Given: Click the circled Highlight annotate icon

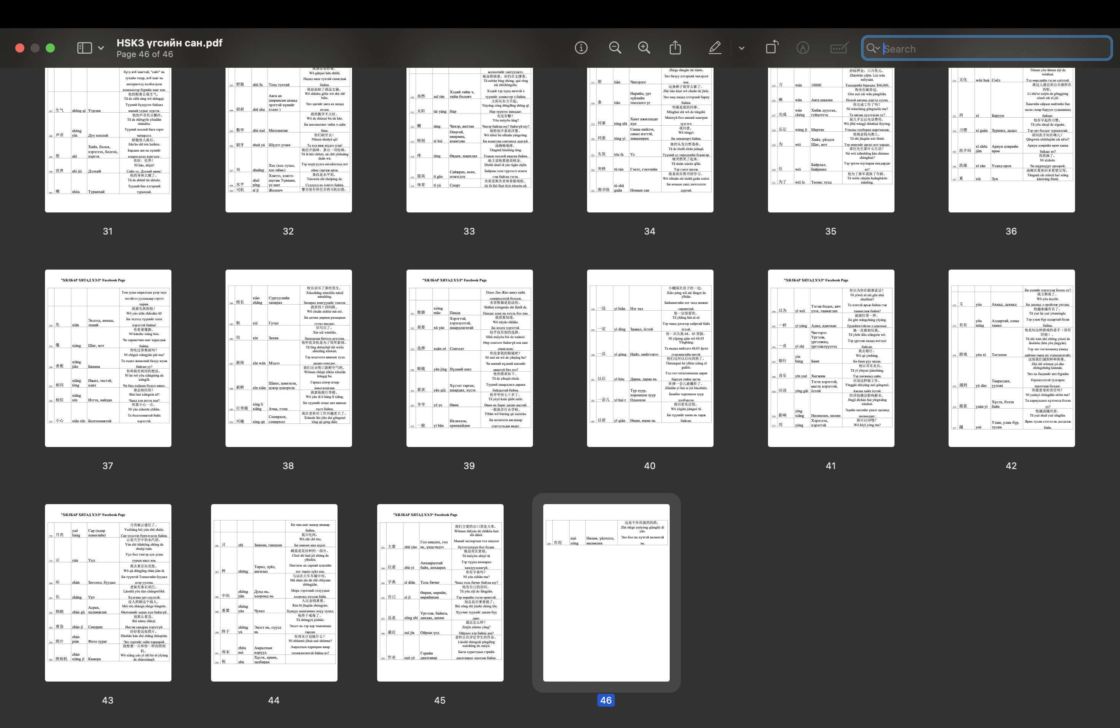Looking at the screenshot, I should point(803,48).
